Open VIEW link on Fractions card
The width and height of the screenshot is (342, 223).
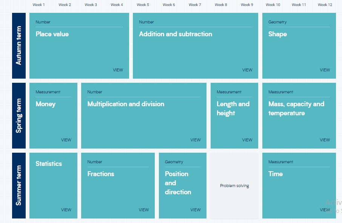(x=144, y=210)
